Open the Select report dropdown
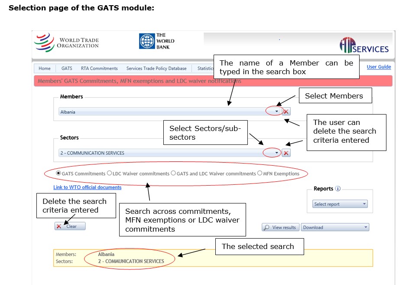 coord(340,204)
